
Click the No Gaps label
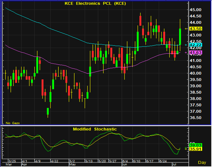[13, 123]
